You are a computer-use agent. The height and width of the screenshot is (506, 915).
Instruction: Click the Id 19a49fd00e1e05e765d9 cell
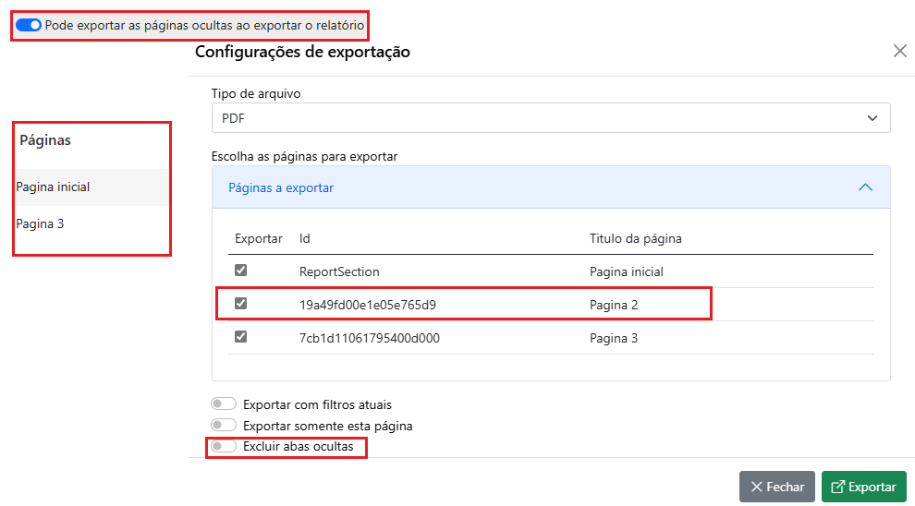pos(367,305)
